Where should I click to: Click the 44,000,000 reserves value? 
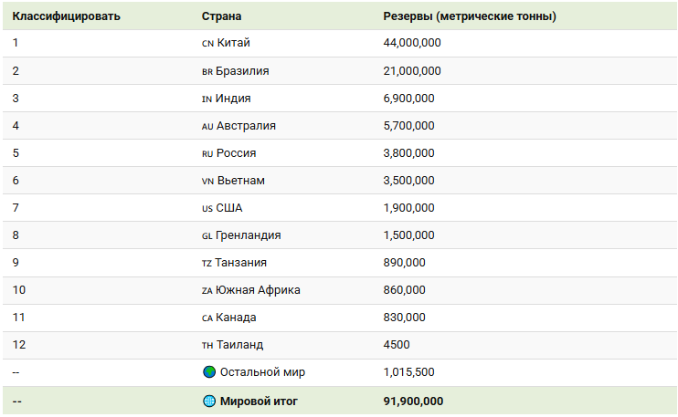pyautogui.click(x=412, y=44)
